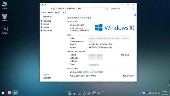
Task: Click the search magnifier icon
Action: point(133,9)
